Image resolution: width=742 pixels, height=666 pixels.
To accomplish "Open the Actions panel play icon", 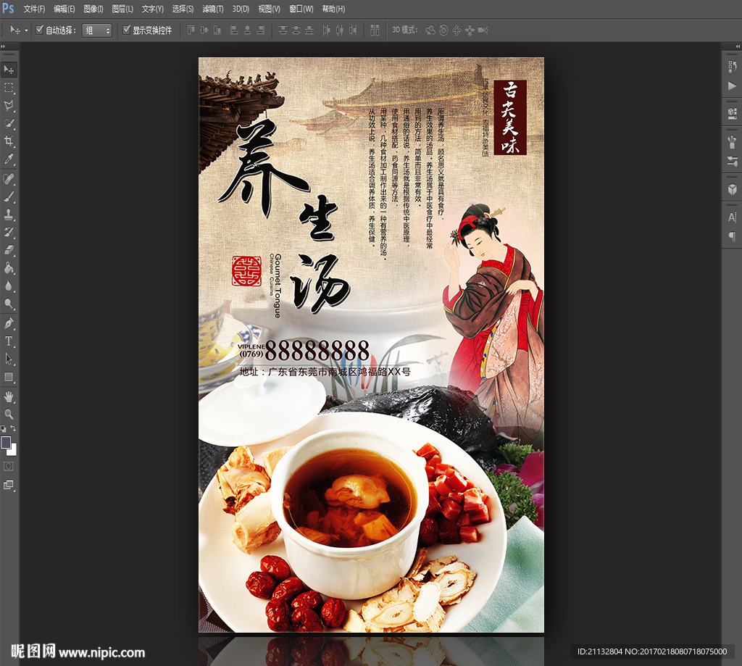I will pos(732,86).
